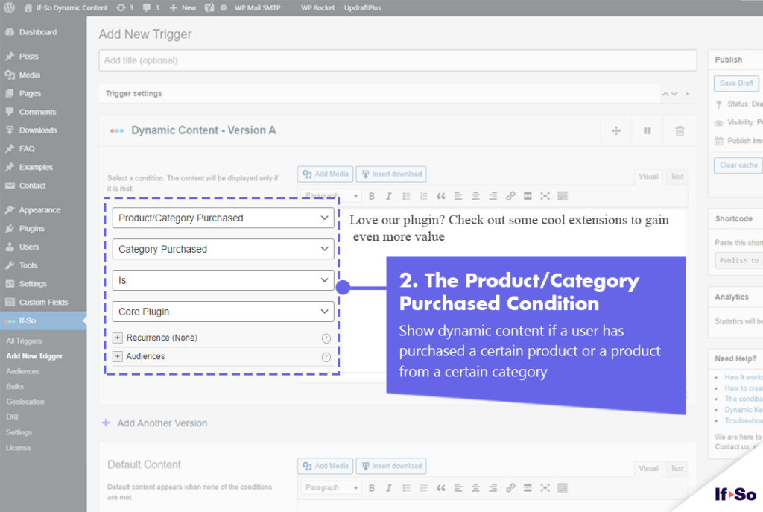Open Paragraph format dropdown in Default Content editor
Image resolution: width=763 pixels, height=512 pixels.
[331, 487]
